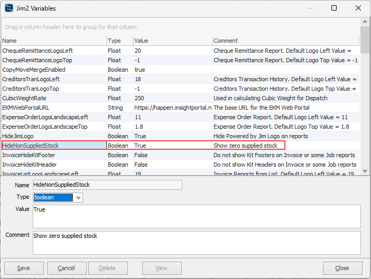Click the Name input field
371x279 pixels.
point(107,185)
